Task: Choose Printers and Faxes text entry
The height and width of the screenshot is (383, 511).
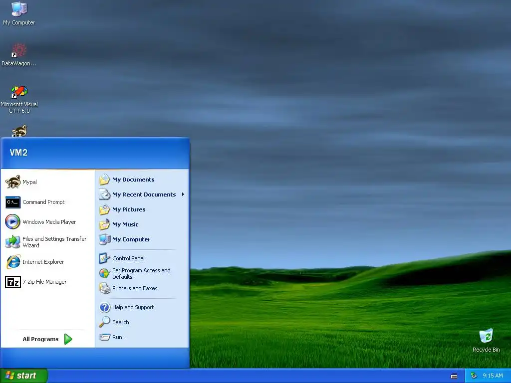Action: coord(135,288)
